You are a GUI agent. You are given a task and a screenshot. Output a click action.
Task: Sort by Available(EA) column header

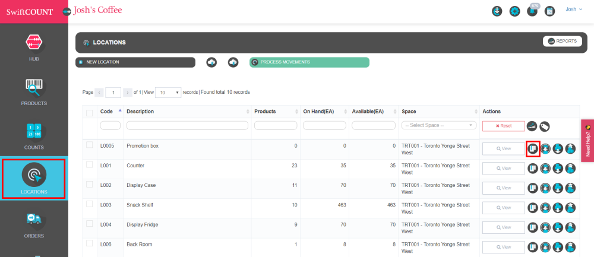point(374,111)
